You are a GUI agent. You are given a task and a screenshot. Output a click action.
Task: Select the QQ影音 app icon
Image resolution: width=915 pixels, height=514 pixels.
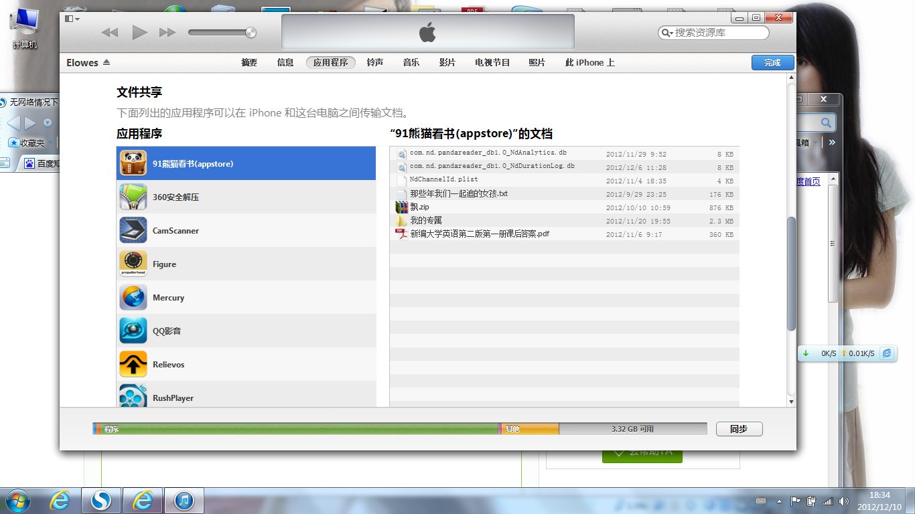tap(133, 331)
